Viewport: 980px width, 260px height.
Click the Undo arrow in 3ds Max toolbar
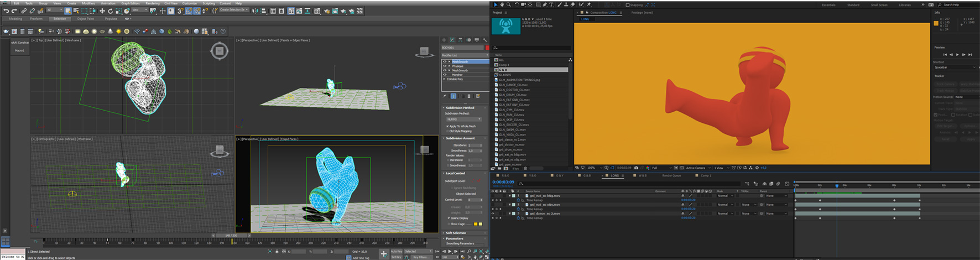tap(6, 11)
